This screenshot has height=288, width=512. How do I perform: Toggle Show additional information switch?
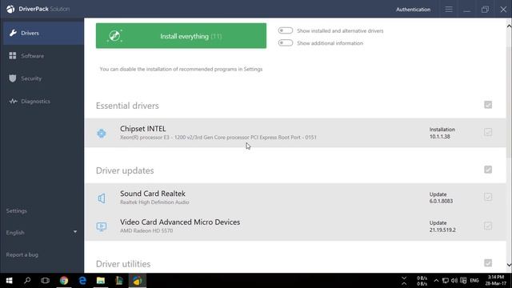[x=286, y=42]
